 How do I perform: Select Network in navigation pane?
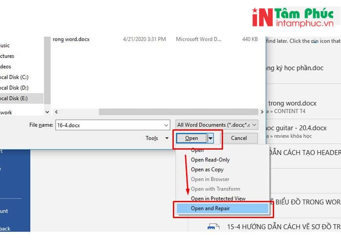pos(6,113)
